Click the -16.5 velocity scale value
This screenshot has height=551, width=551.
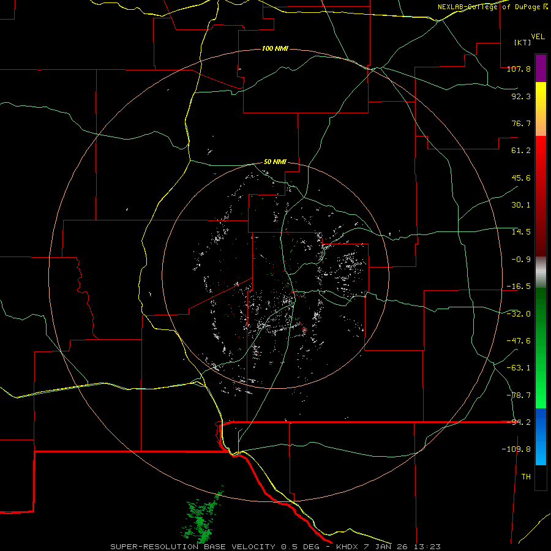519,287
